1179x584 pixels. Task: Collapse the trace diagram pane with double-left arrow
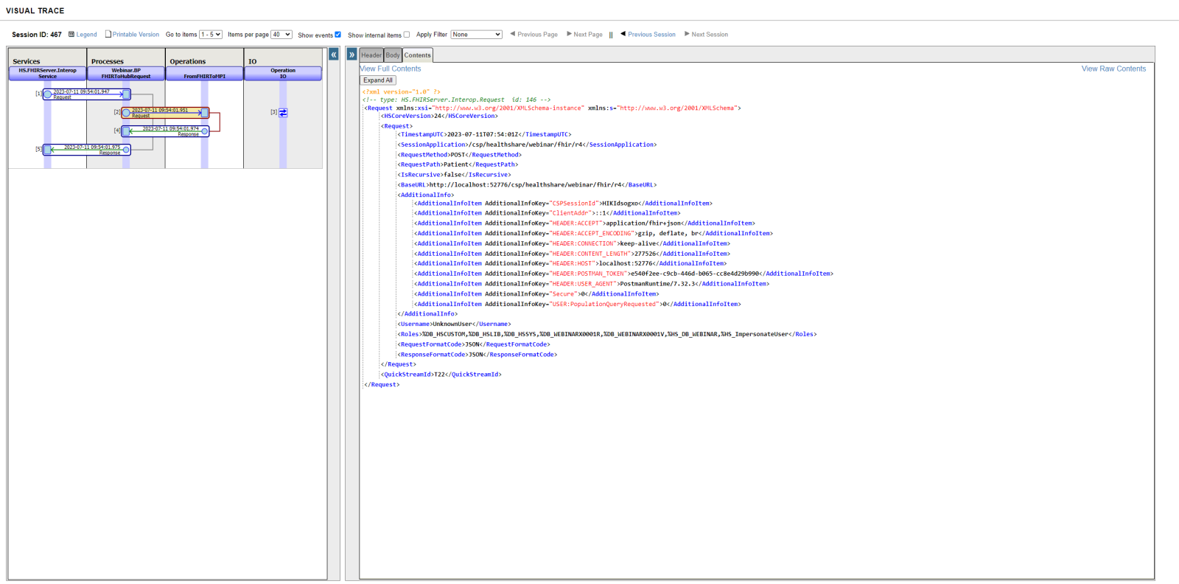pos(334,55)
